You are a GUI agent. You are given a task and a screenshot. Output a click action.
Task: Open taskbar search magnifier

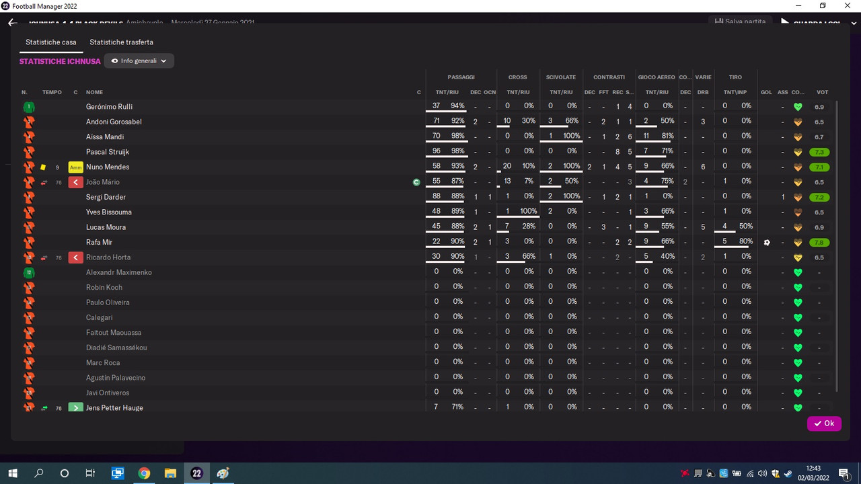pyautogui.click(x=38, y=473)
